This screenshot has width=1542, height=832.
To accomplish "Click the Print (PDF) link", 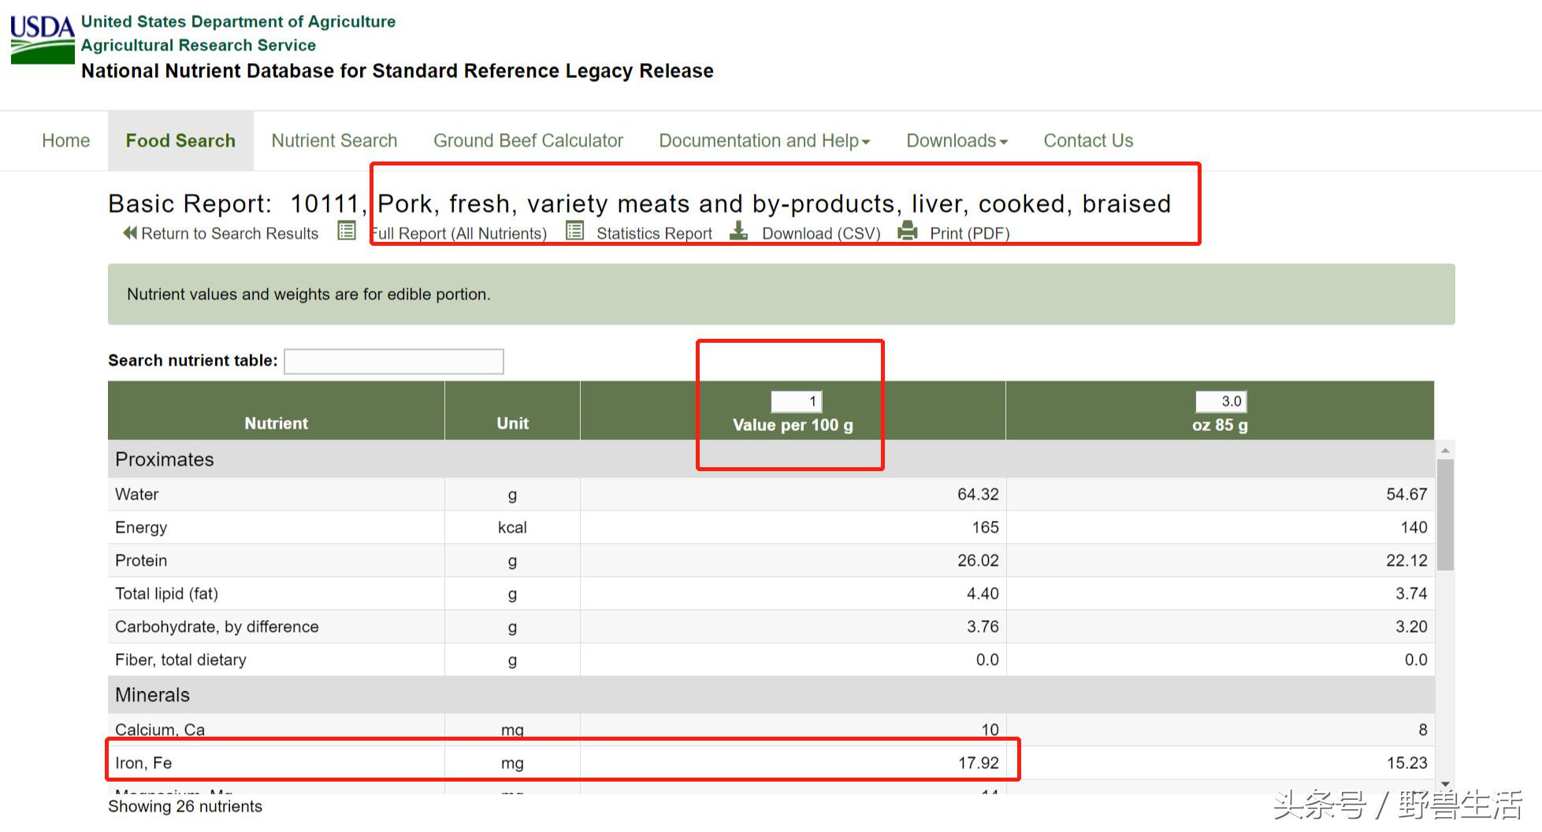I will [969, 234].
